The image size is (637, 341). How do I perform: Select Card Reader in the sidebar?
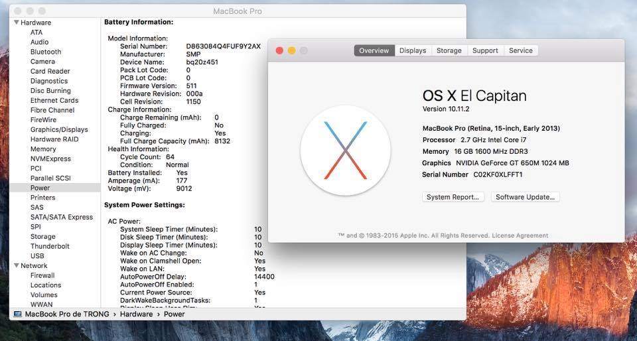(50, 71)
